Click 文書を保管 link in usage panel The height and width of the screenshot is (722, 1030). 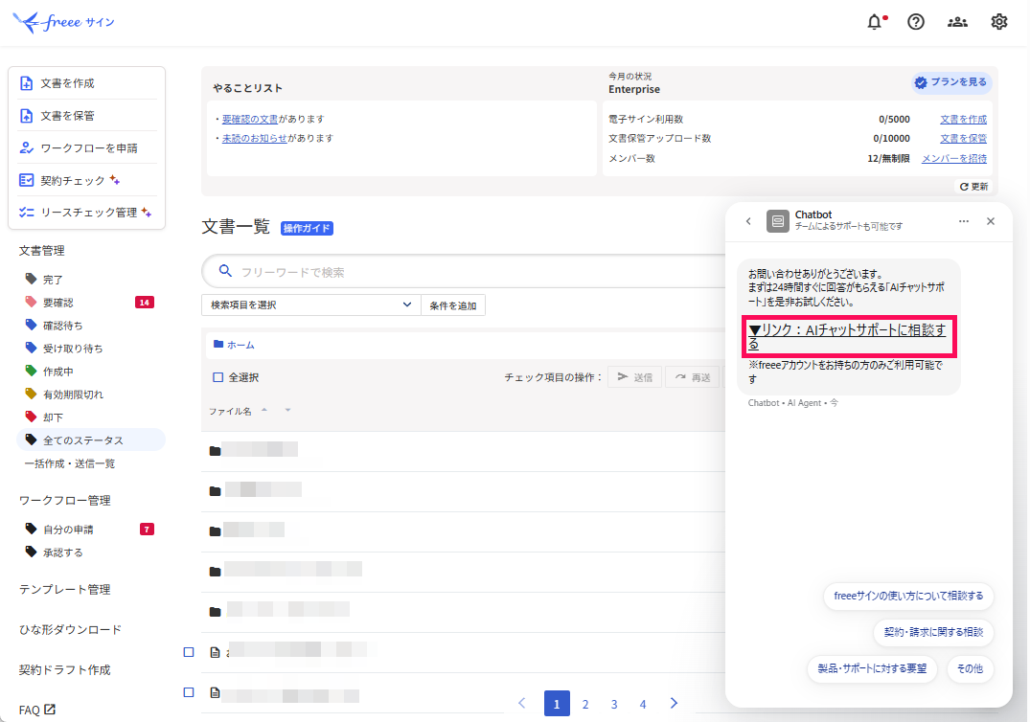pyautogui.click(x=963, y=138)
